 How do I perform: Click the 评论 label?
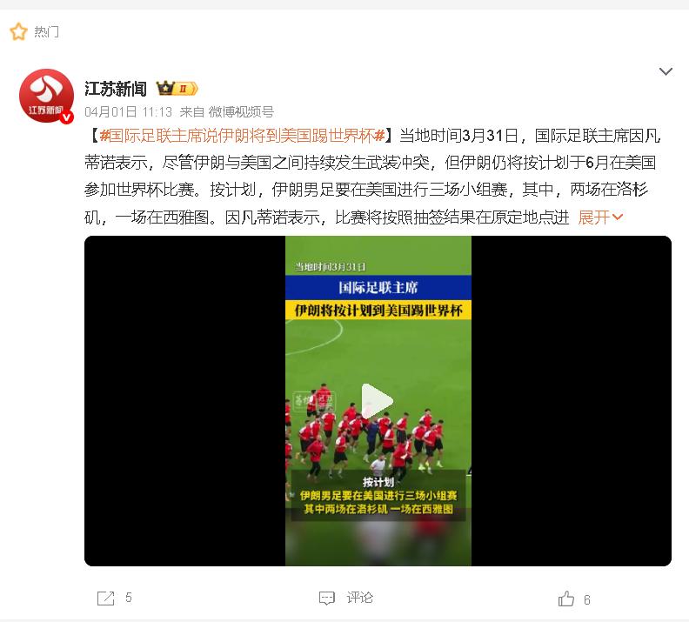point(359,598)
